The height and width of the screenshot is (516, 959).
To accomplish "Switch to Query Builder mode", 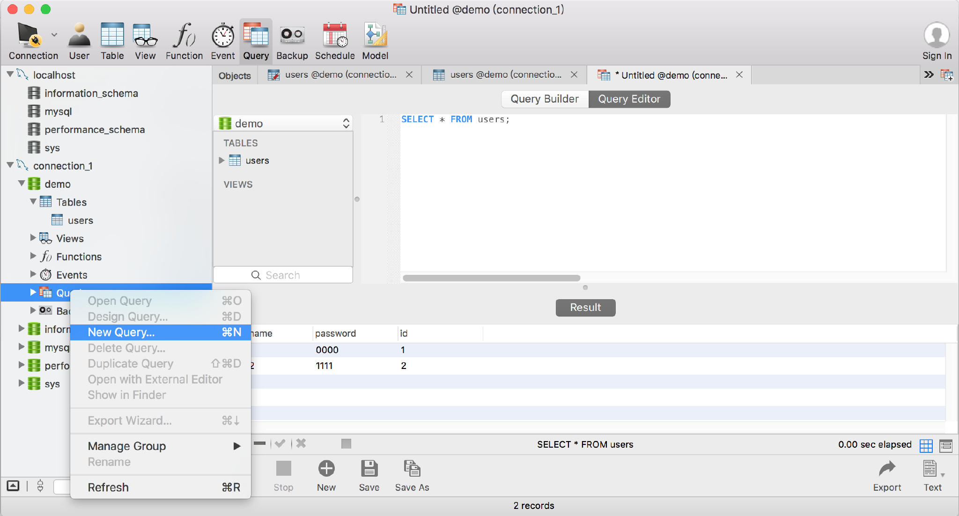I will click(x=545, y=99).
